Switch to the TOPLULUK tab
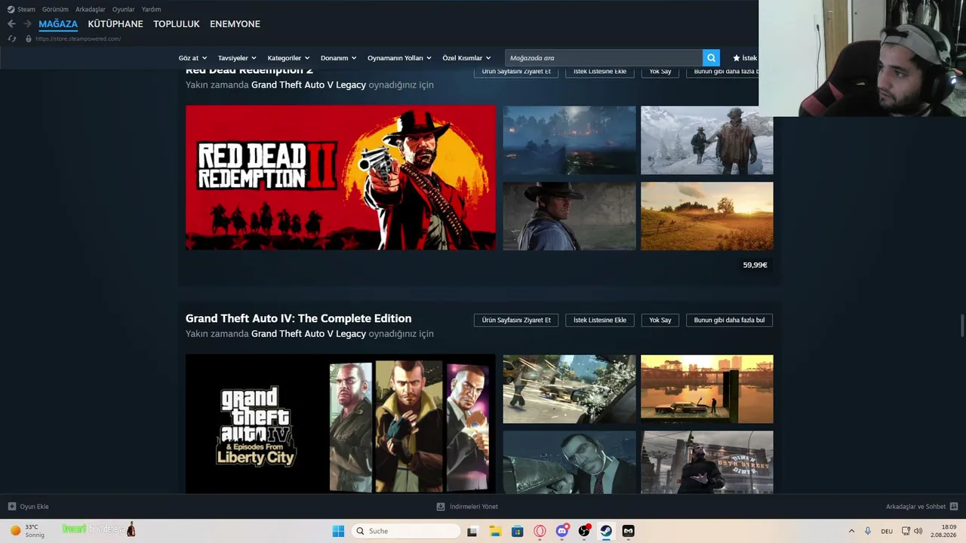The image size is (966, 543). 177,24
